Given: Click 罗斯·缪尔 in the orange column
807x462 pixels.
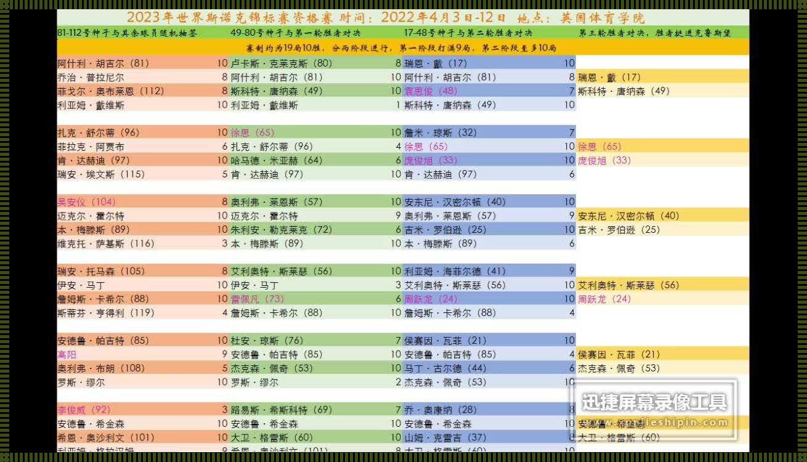Looking at the screenshot, I should pos(81,383).
